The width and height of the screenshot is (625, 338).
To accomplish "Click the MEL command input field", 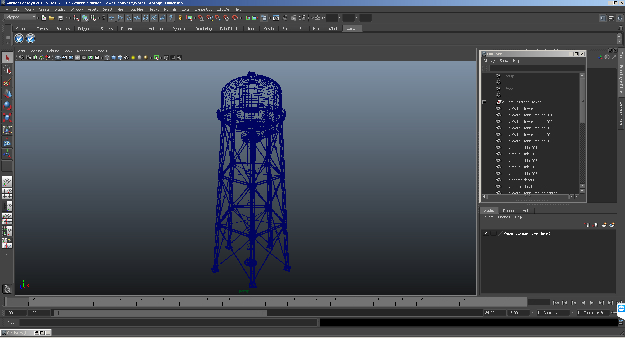I will click(x=168, y=322).
